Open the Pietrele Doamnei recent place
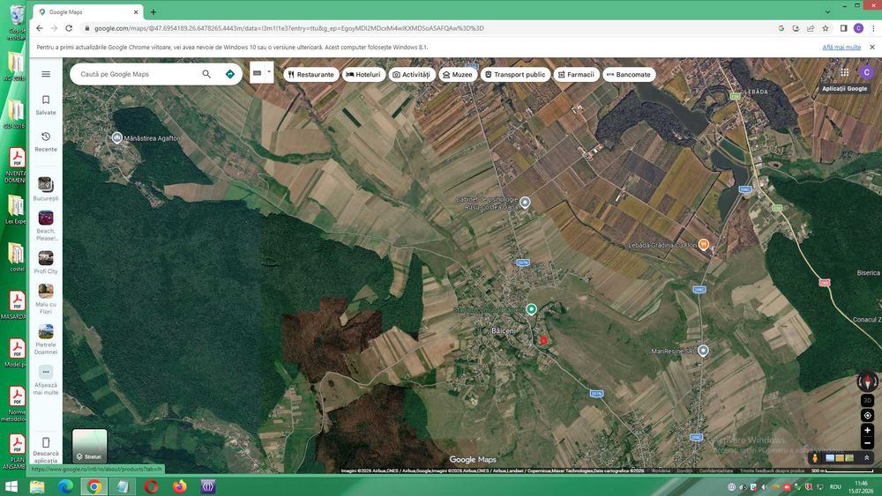Image resolution: width=882 pixels, height=496 pixels. pyautogui.click(x=46, y=331)
